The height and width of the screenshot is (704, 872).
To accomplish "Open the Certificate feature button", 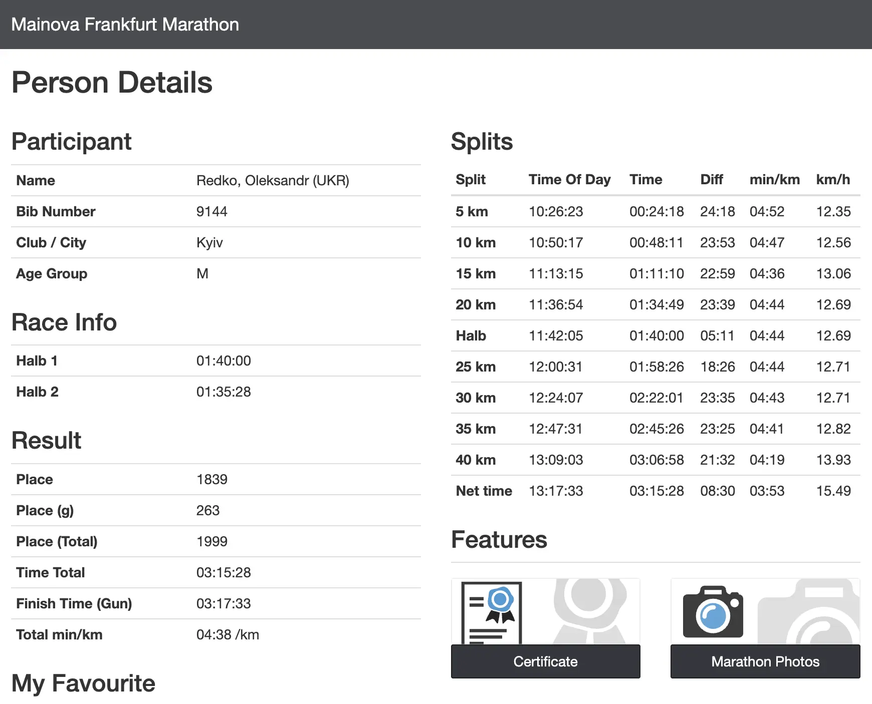I will coord(545,661).
